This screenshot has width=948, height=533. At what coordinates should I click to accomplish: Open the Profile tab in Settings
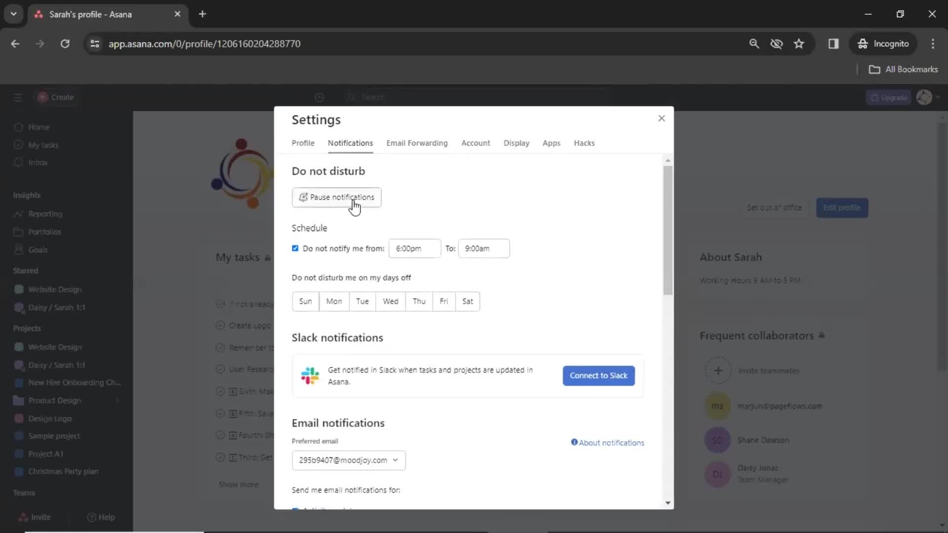302,143
